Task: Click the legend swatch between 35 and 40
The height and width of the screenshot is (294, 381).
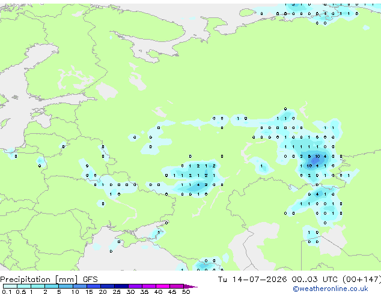Action: tap(149, 286)
